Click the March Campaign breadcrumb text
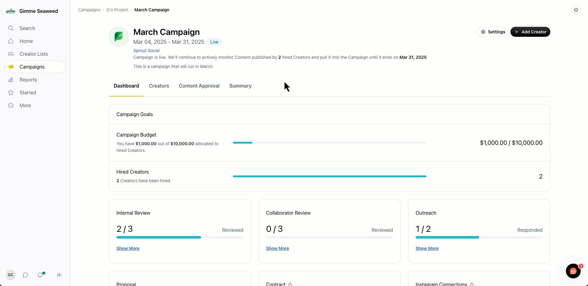Image resolution: width=588 pixels, height=286 pixels. pos(152,10)
